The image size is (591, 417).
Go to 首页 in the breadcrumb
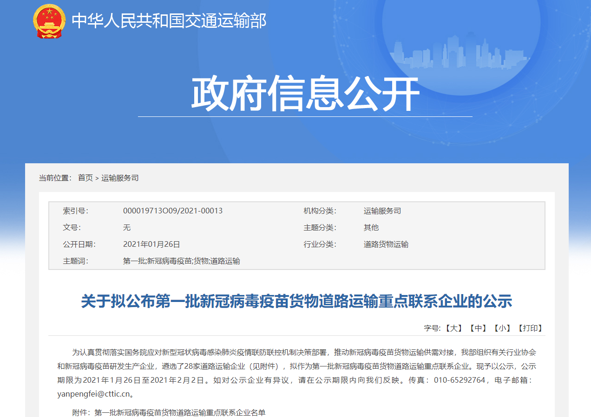click(85, 178)
